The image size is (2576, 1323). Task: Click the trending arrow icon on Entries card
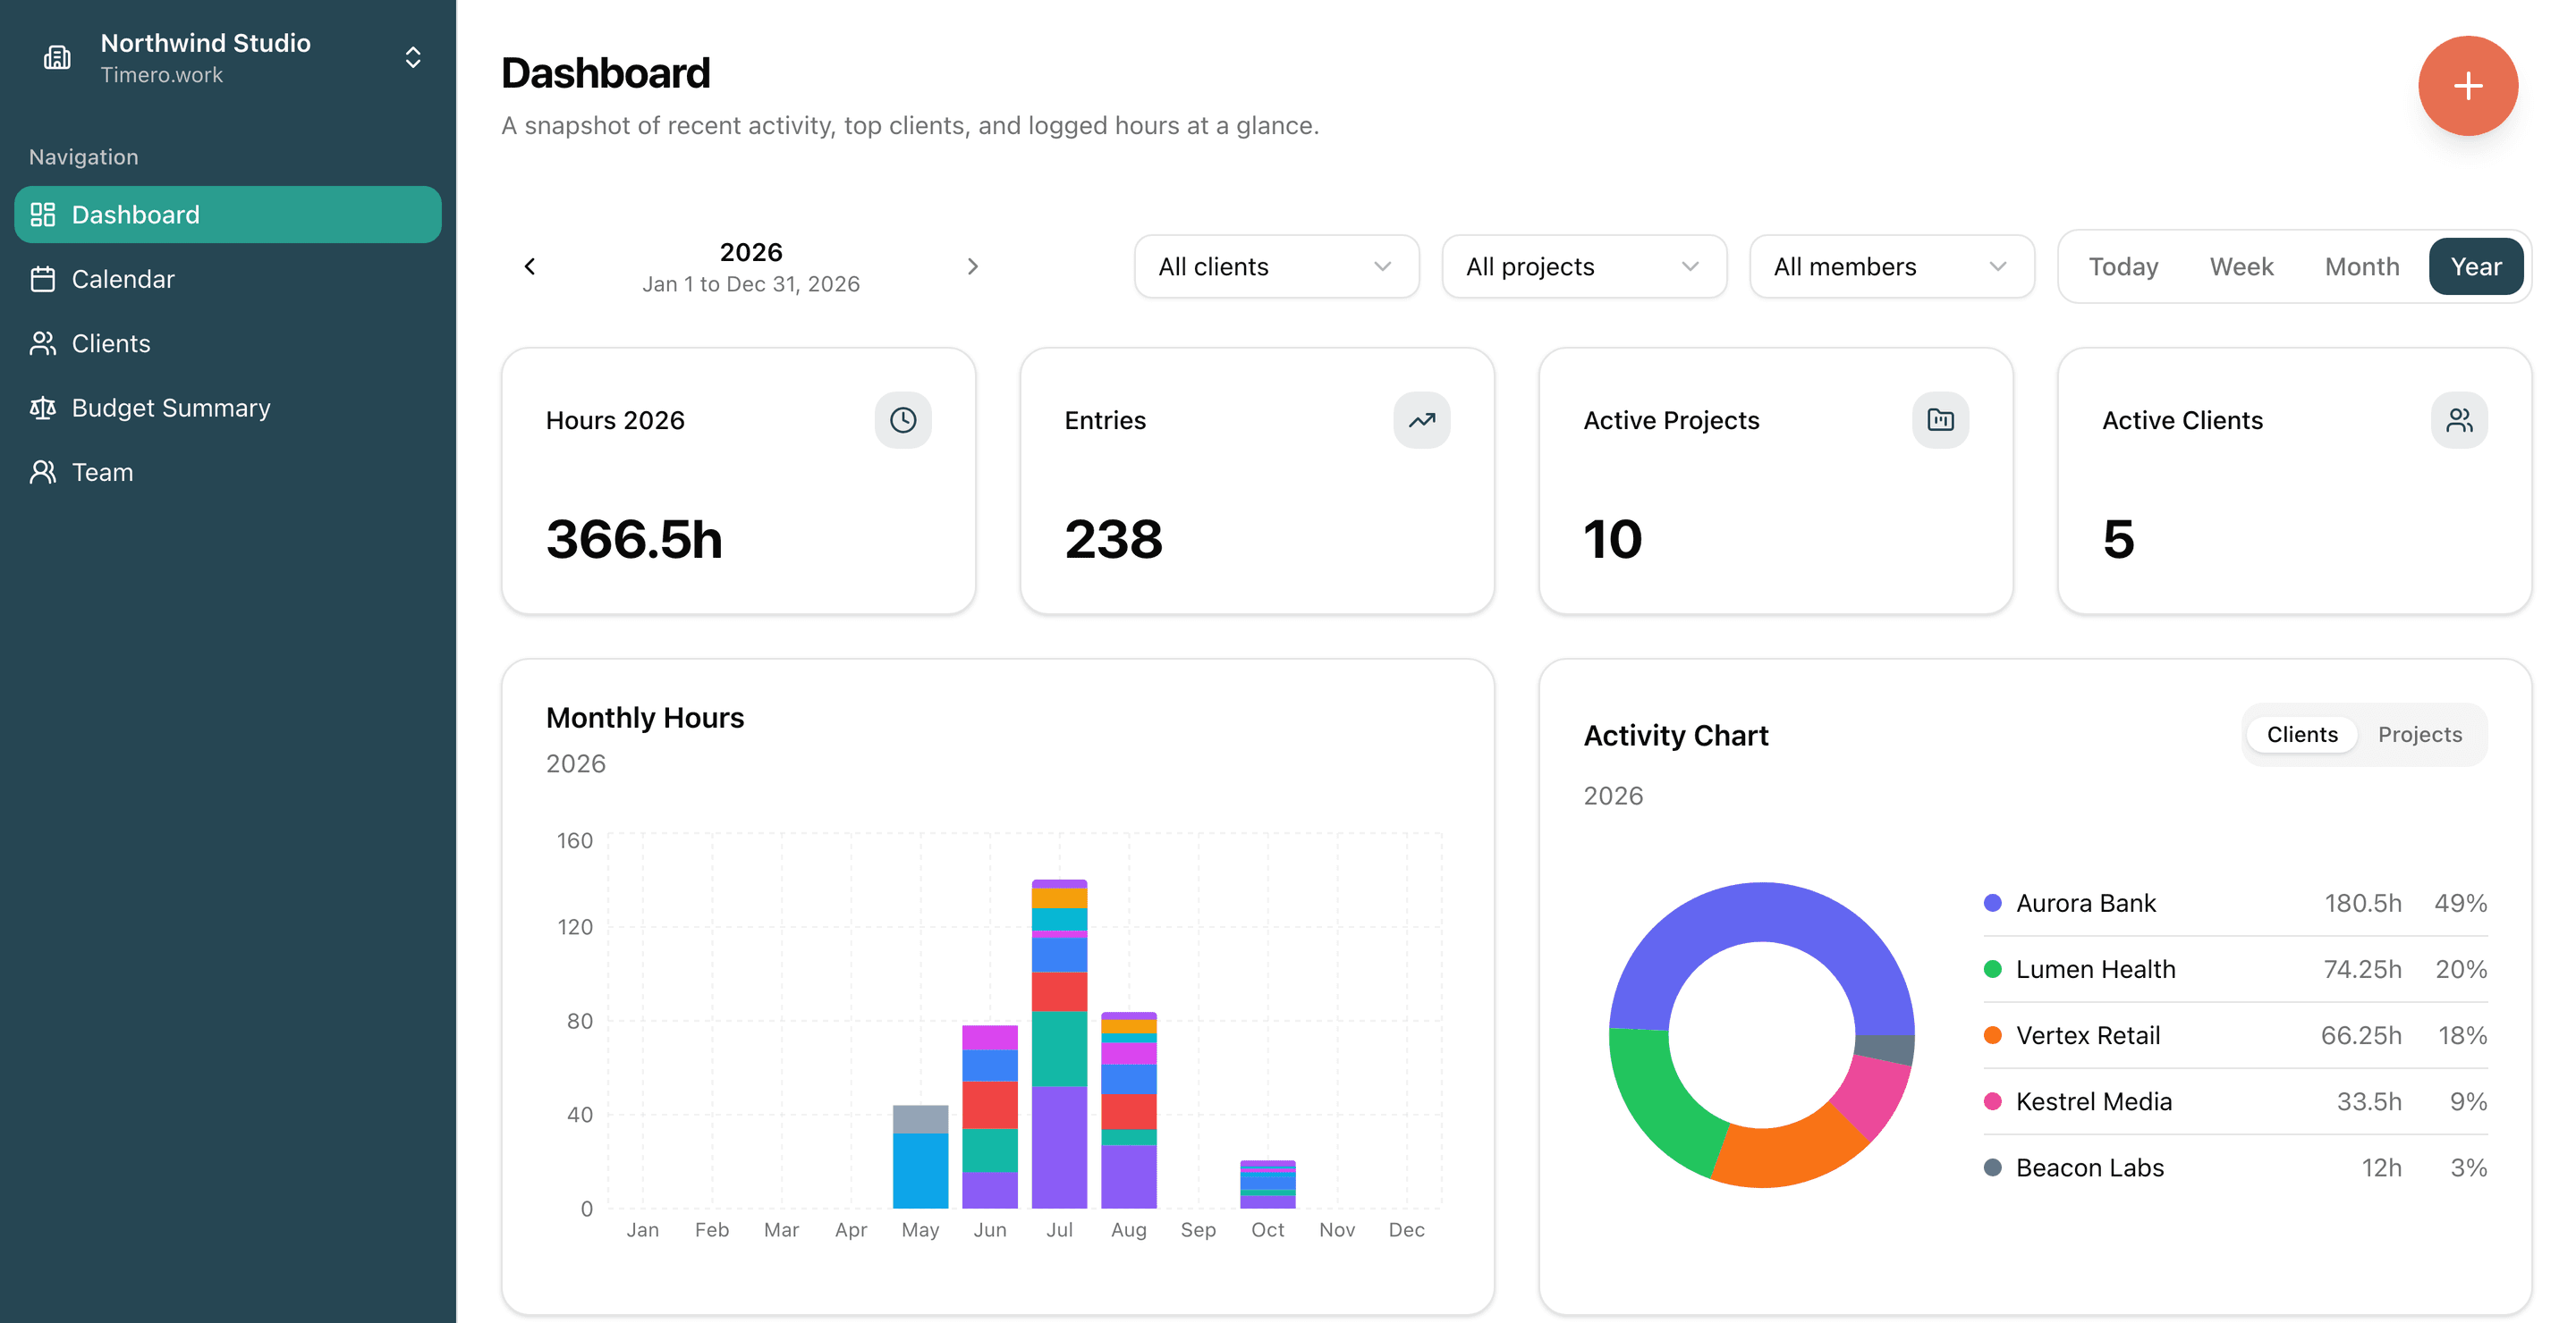click(1421, 421)
